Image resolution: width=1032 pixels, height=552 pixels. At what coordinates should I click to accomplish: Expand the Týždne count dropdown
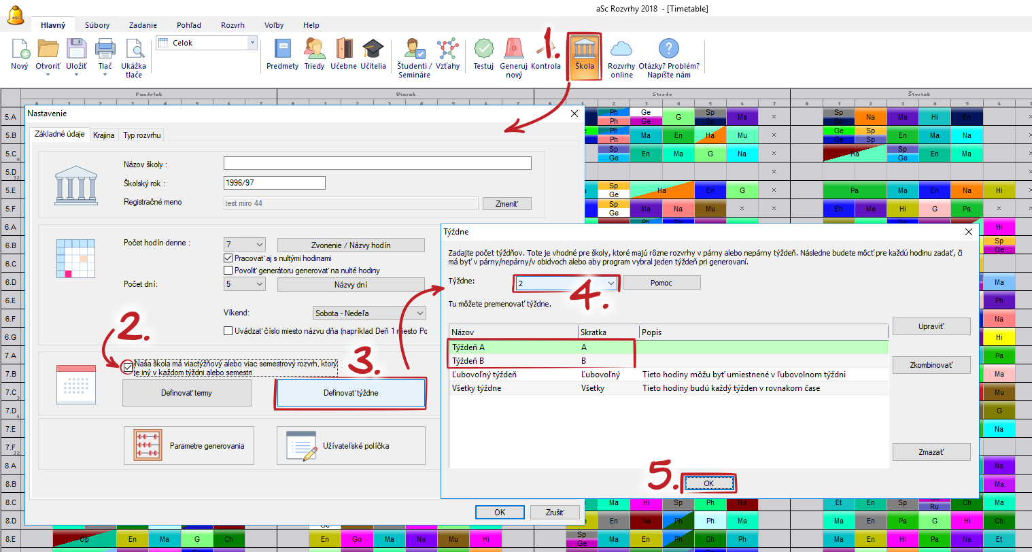[x=610, y=283]
